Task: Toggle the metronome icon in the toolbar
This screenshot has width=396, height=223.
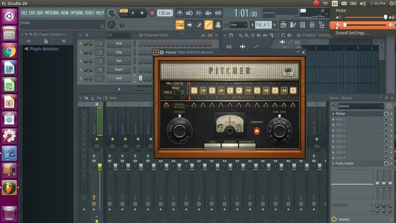Action: coord(180,13)
